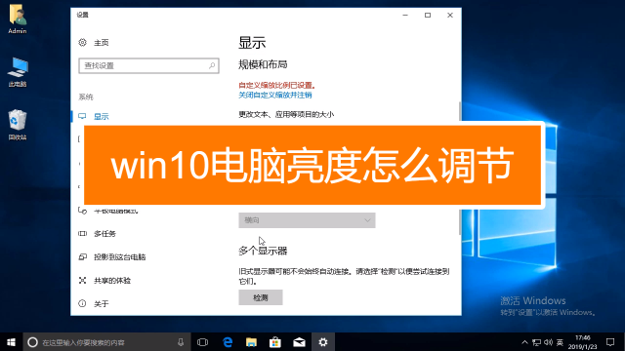Close the Settings window

pyautogui.click(x=450, y=16)
